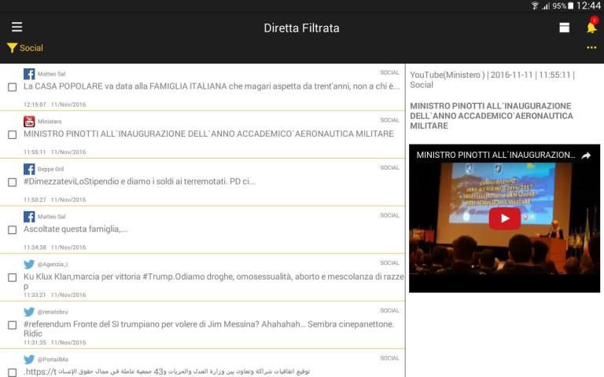Click the Facebook icon on Beppe Gril post
Image resolution: width=604 pixels, height=377 pixels.
[29, 169]
